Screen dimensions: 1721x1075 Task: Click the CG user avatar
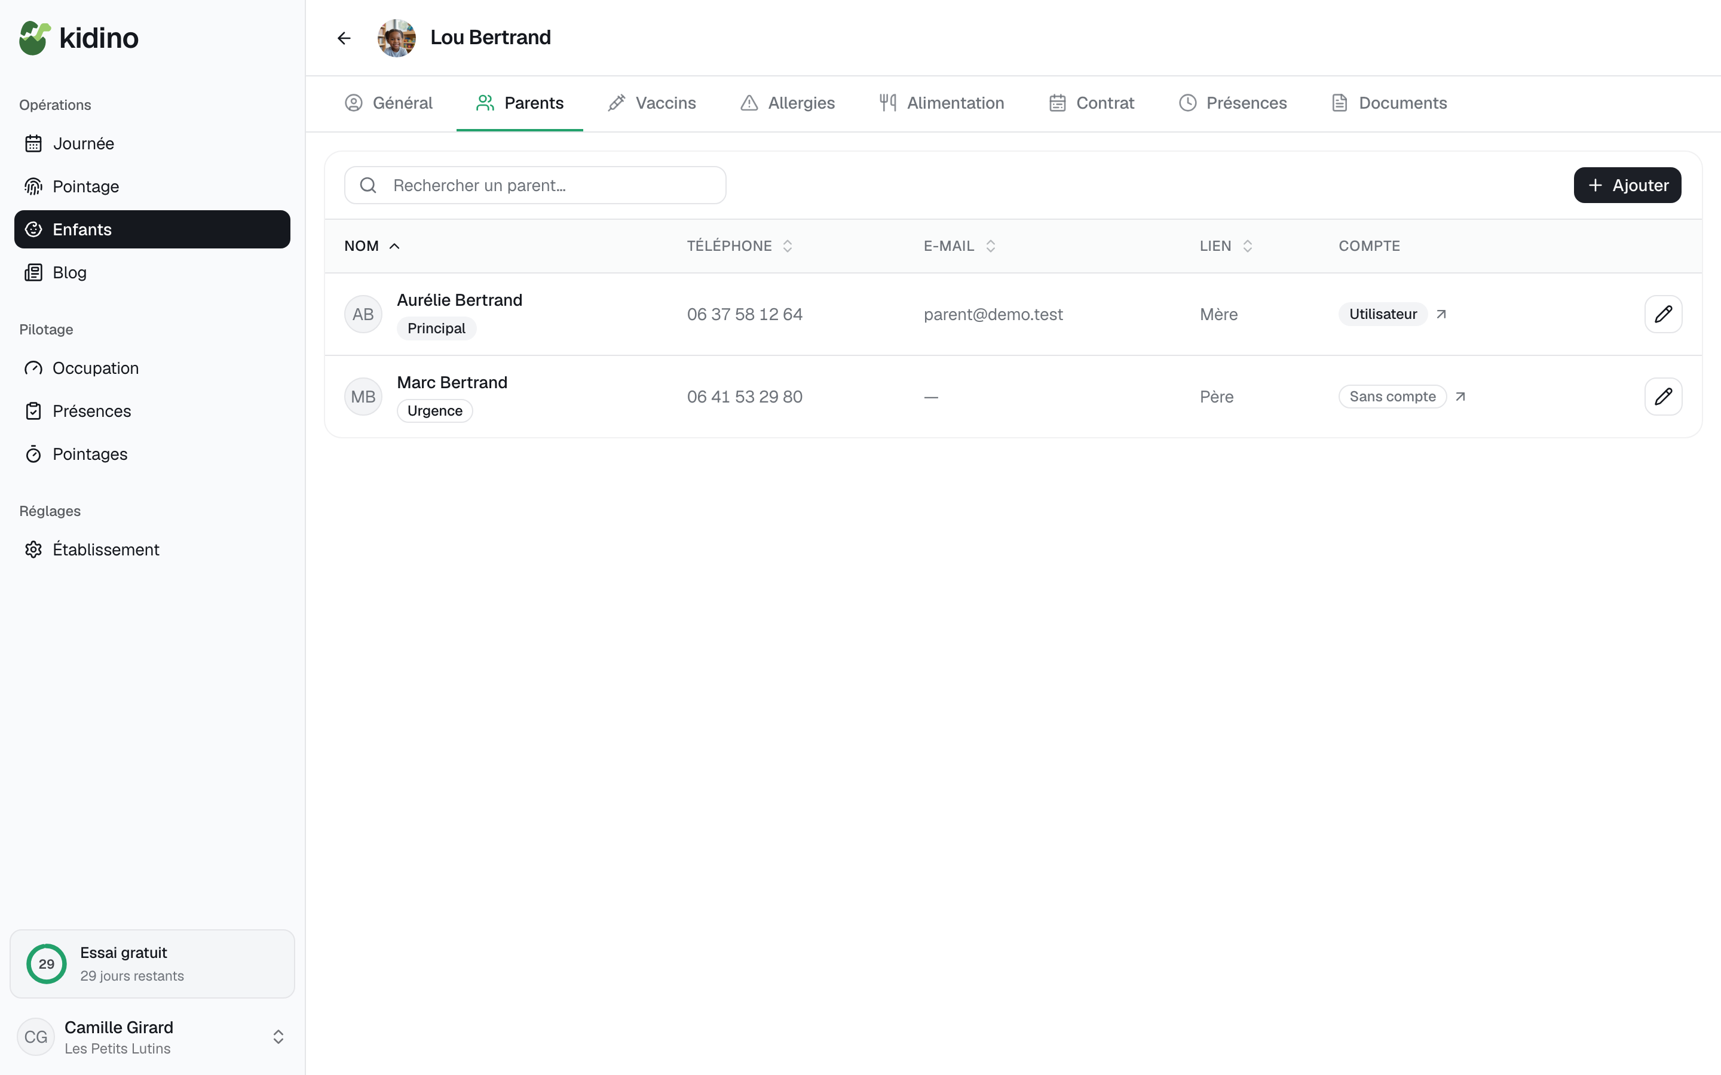36,1037
